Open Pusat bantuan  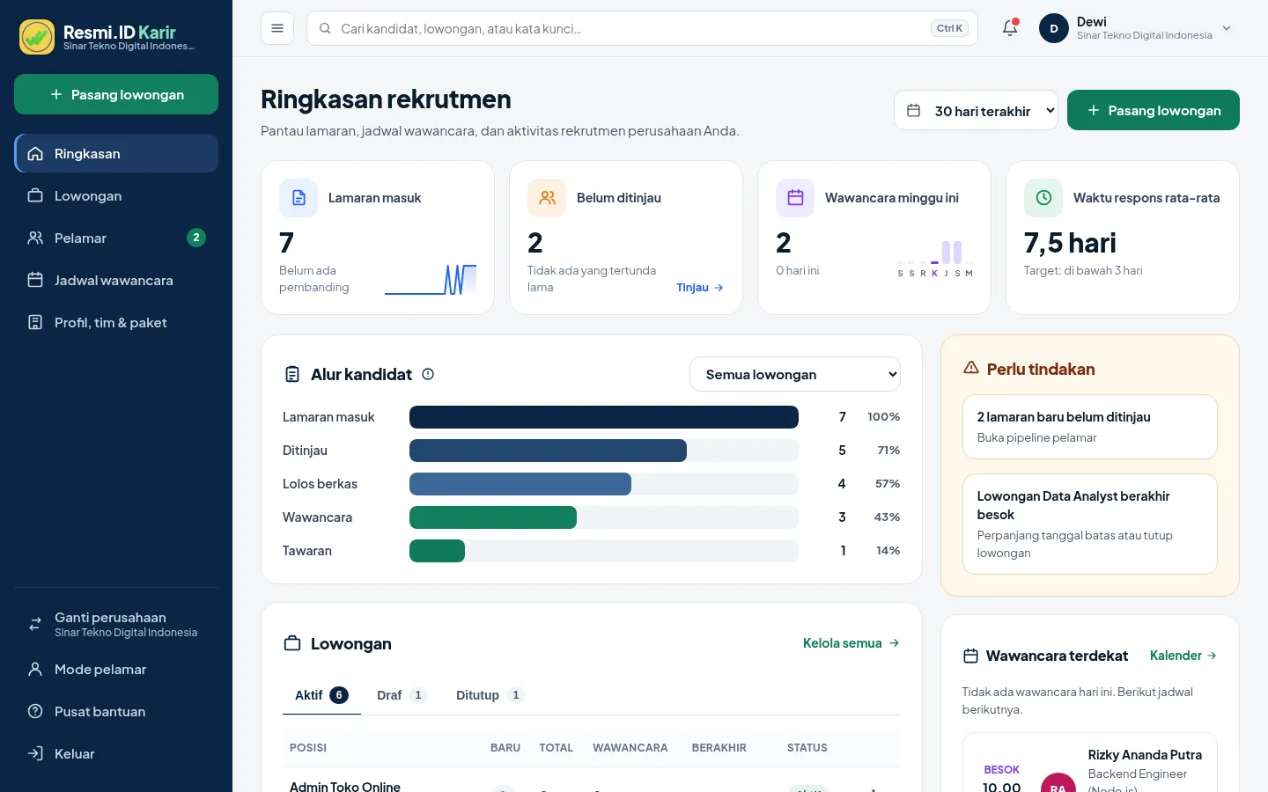pos(116,711)
